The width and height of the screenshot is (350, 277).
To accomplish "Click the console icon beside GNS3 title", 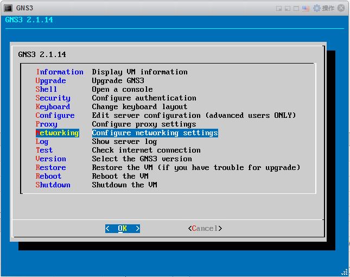I will click(x=9, y=8).
